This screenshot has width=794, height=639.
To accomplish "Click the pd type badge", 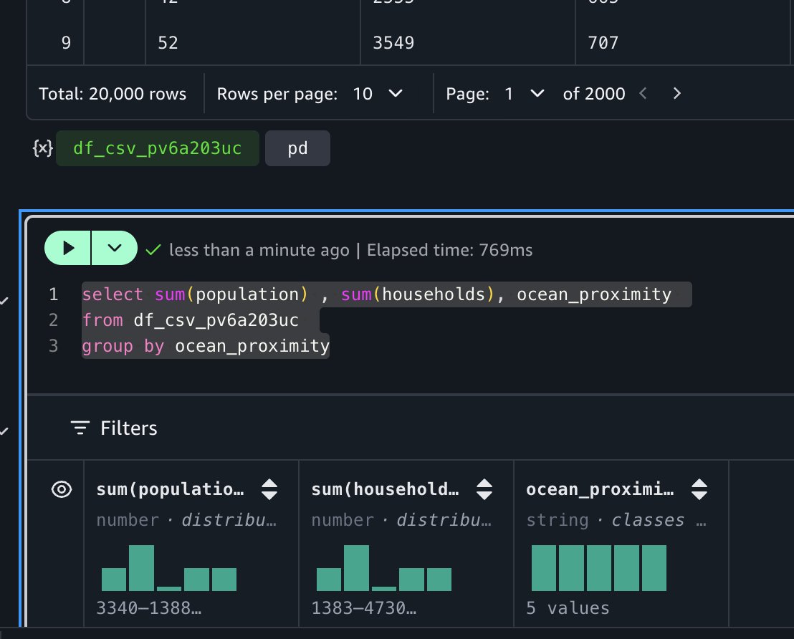I will (297, 148).
